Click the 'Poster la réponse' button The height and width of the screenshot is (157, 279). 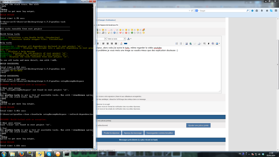pyautogui.click(x=112, y=133)
